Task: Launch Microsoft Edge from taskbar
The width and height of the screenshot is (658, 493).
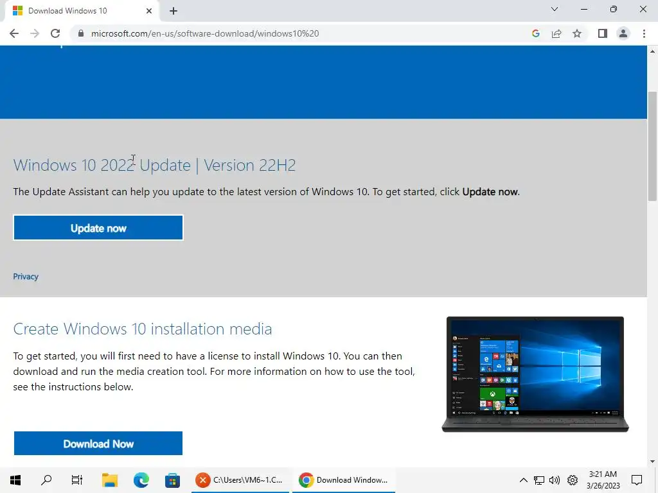Action: (141, 480)
